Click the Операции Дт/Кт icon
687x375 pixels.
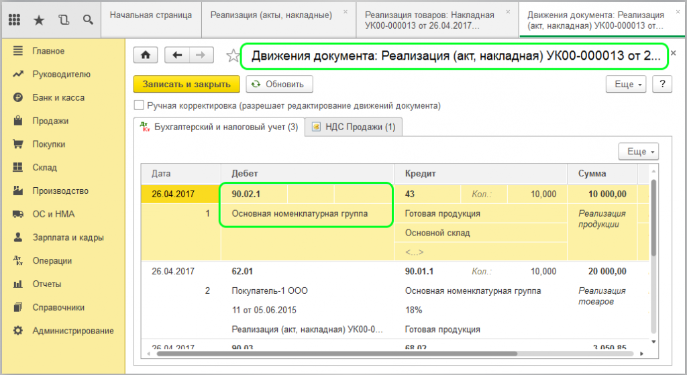click(18, 261)
